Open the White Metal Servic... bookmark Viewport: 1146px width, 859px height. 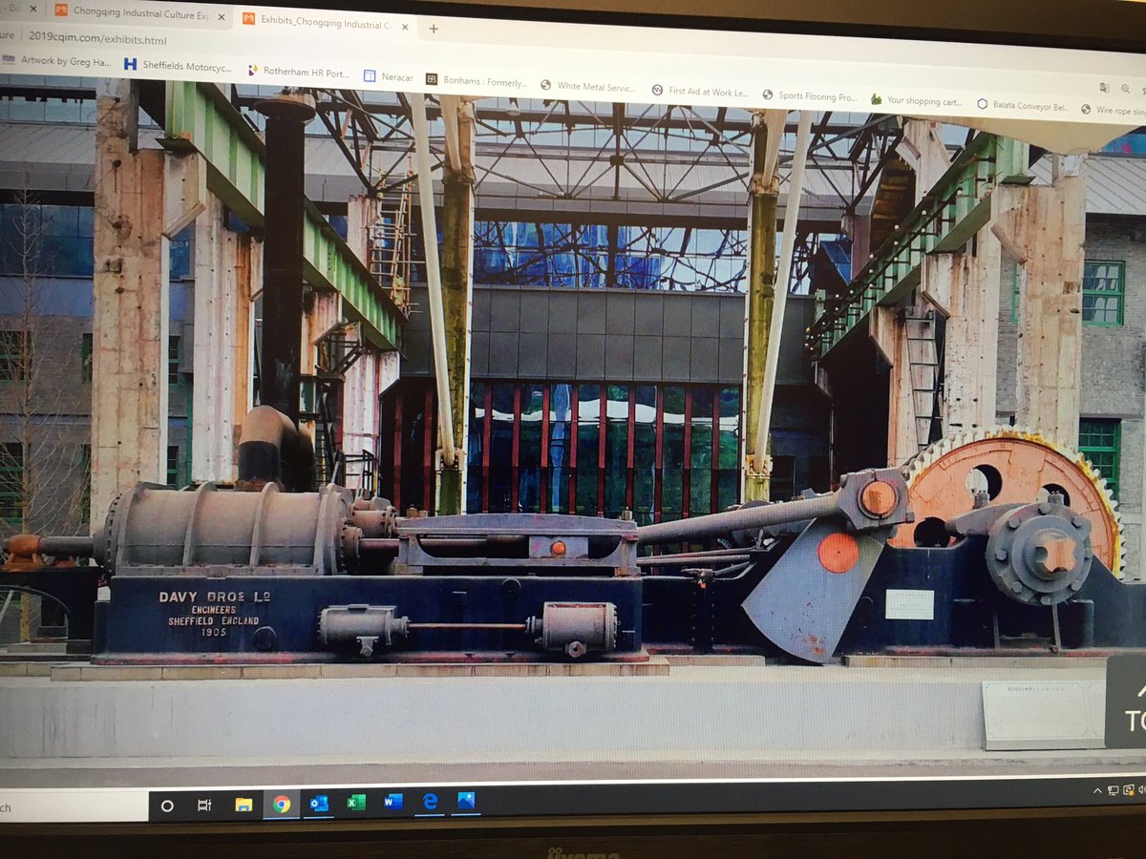pyautogui.click(x=587, y=86)
